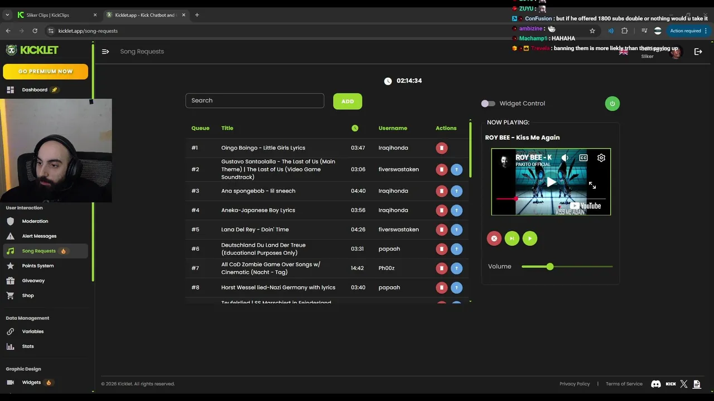Viewport: 714px width, 401px height.
Task: Mute the YouTube player volume
Action: coord(565,158)
